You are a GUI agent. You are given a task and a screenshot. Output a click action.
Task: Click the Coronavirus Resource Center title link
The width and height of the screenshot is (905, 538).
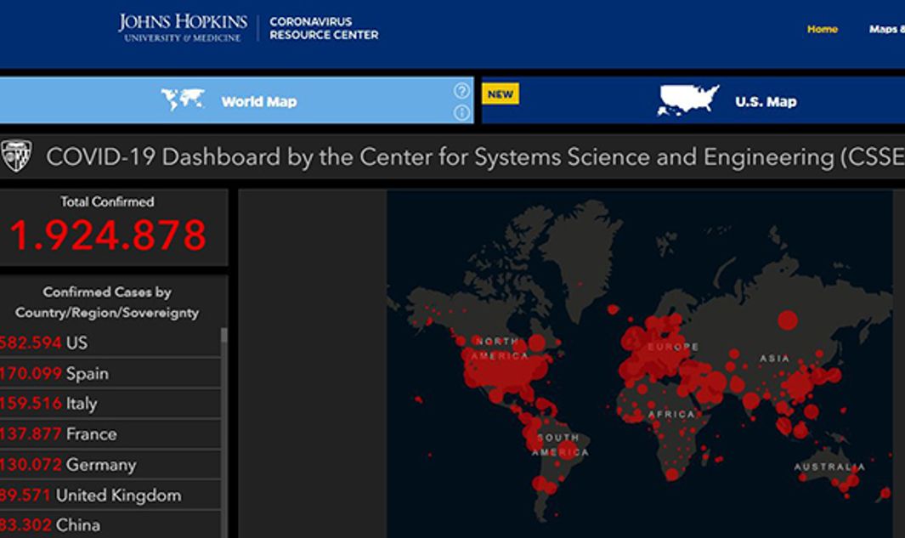324,28
